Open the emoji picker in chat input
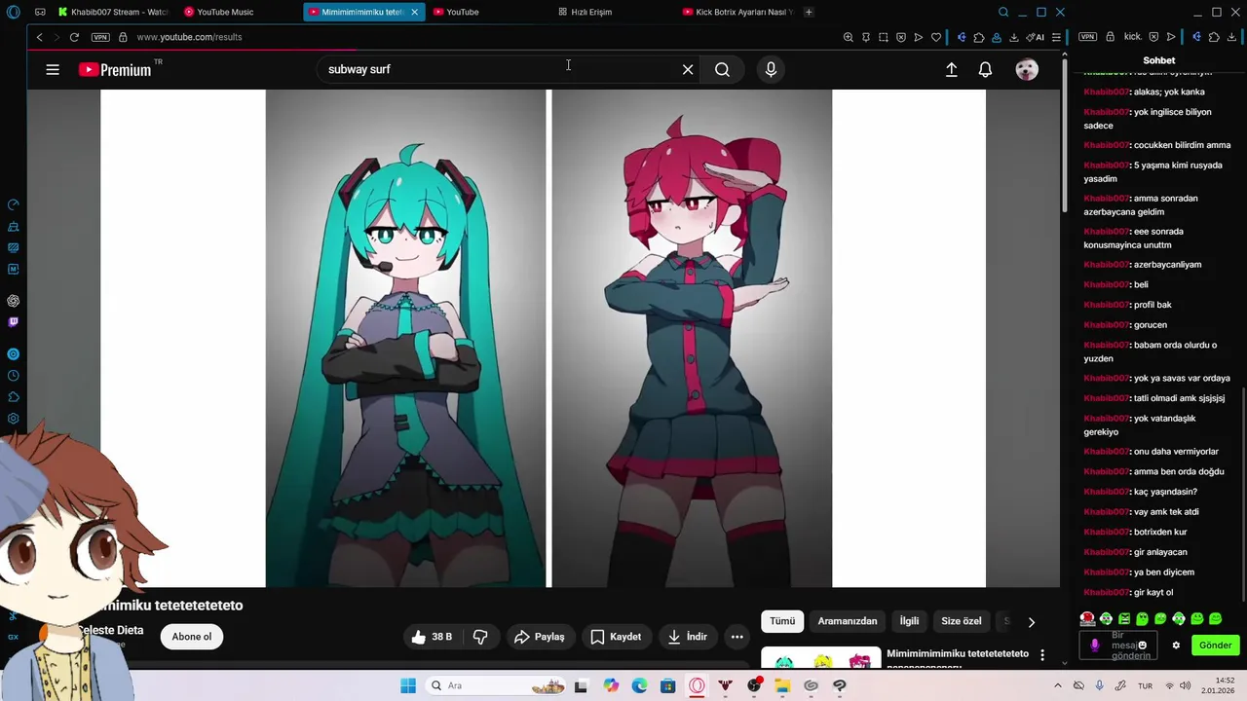The height and width of the screenshot is (701, 1247). pyautogui.click(x=1143, y=645)
